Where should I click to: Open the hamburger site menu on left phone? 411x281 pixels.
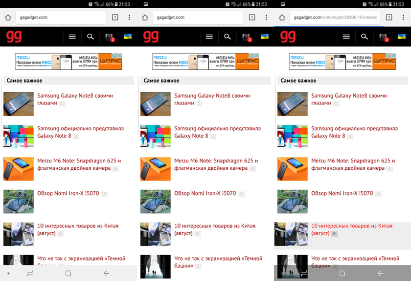(72, 37)
